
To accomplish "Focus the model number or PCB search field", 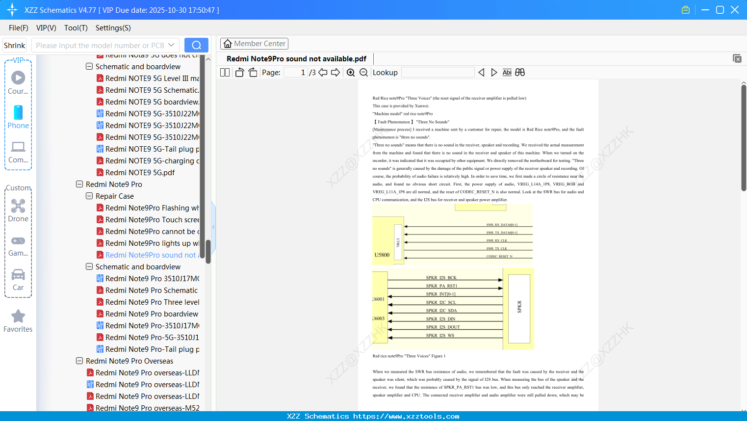I will coord(100,45).
